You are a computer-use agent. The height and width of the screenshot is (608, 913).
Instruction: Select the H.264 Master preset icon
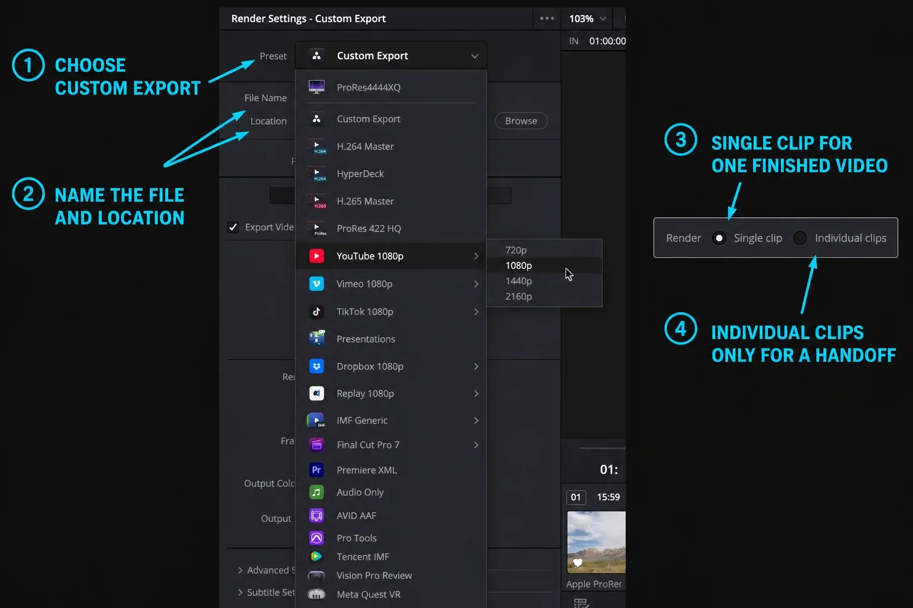point(316,146)
